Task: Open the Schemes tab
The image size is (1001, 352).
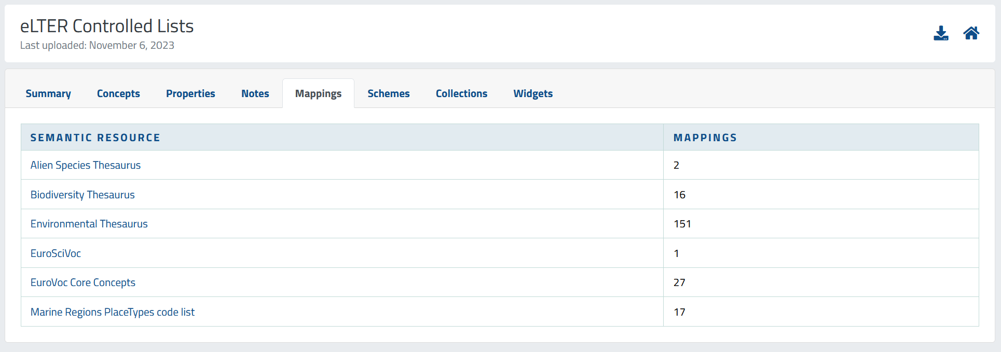Action: pyautogui.click(x=388, y=93)
